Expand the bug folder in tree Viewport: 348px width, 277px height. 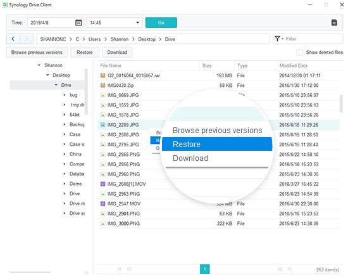[x=65, y=95]
